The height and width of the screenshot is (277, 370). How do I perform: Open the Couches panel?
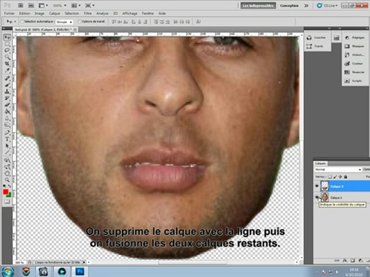[316, 38]
